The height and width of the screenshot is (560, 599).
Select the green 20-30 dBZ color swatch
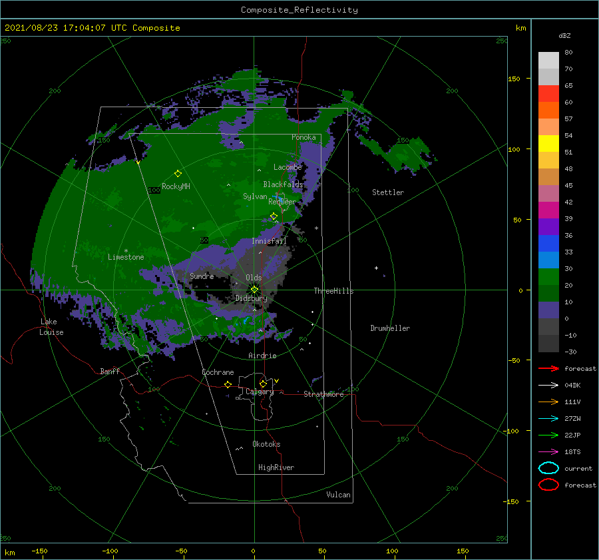click(x=548, y=277)
